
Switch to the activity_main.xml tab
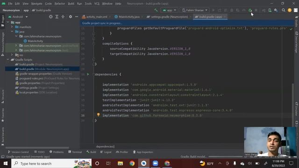pyautogui.click(x=96, y=17)
